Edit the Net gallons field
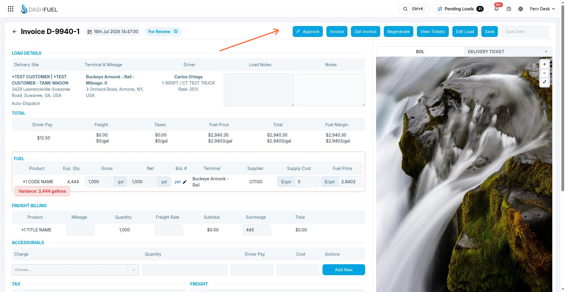 click(x=143, y=182)
